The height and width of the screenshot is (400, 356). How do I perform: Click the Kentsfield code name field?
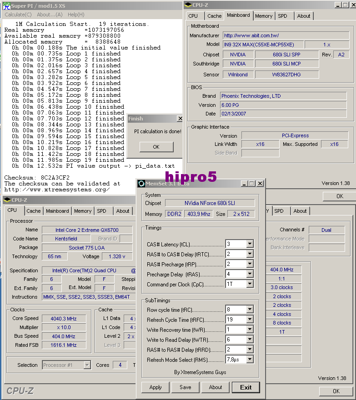[66, 239]
